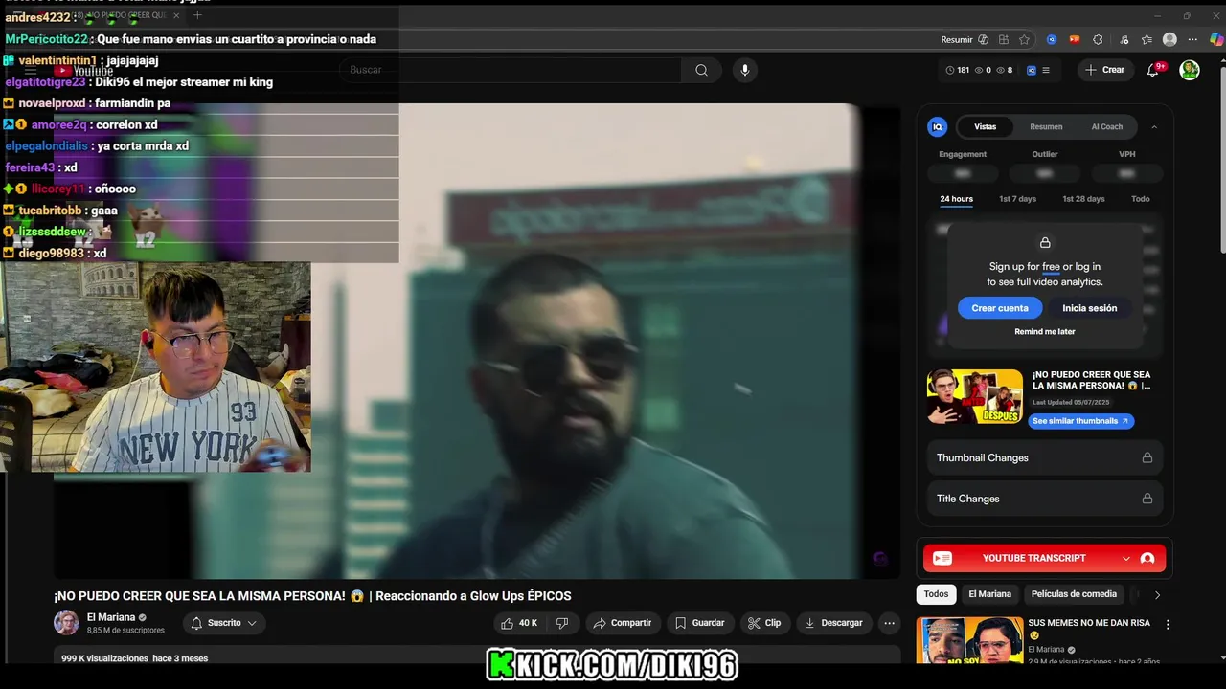Open the Copilot sidebar icon
Image resolution: width=1226 pixels, height=689 pixels.
coord(1216,39)
